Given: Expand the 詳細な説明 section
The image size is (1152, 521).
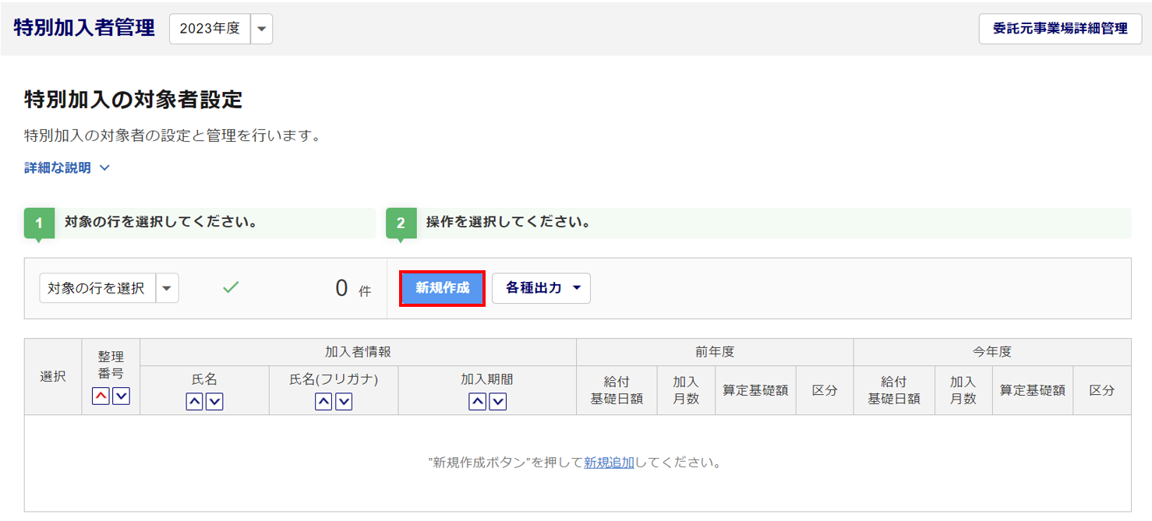Looking at the screenshot, I should [67, 167].
